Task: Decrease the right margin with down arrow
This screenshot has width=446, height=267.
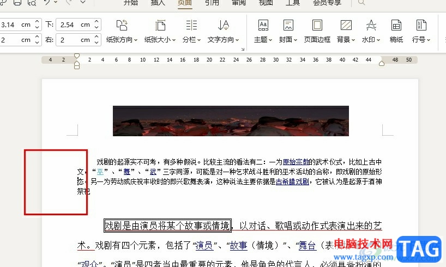Action: coord(97,43)
